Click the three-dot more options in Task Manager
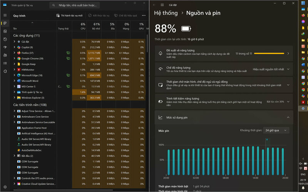The image size is (308, 192). click(144, 15)
